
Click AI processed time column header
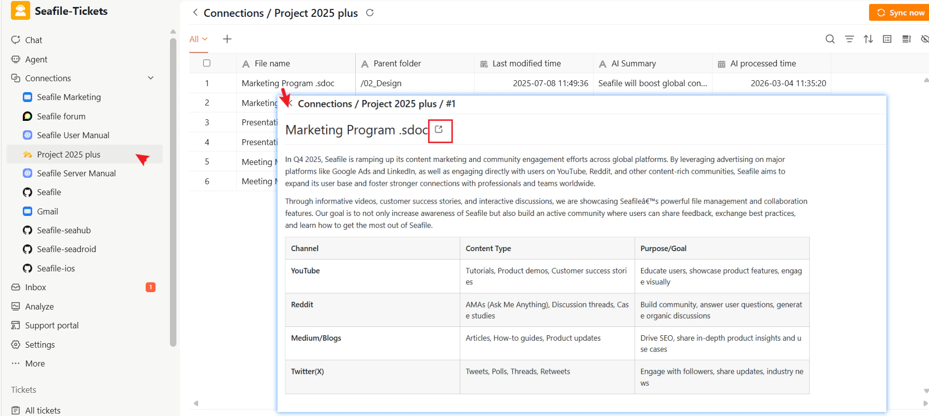pyautogui.click(x=771, y=63)
